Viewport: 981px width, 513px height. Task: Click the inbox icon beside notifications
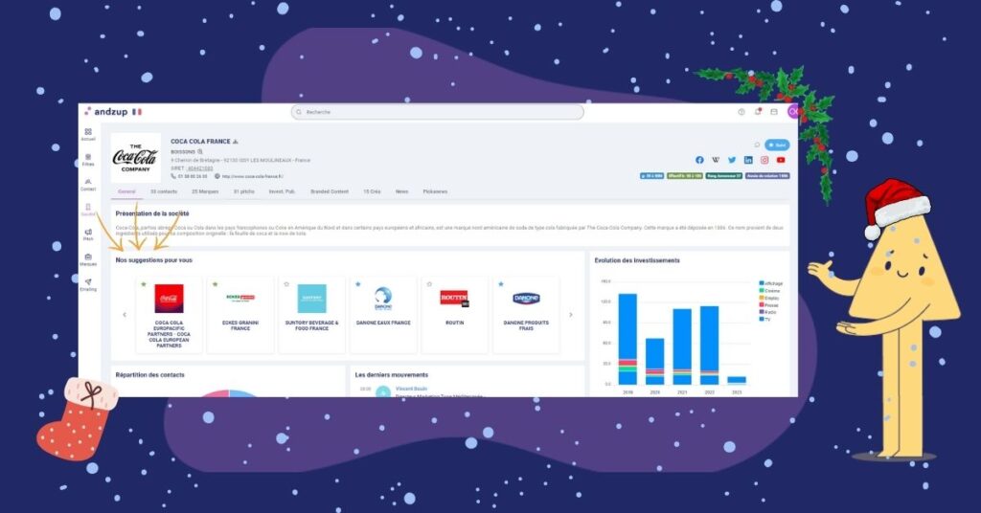coord(774,112)
